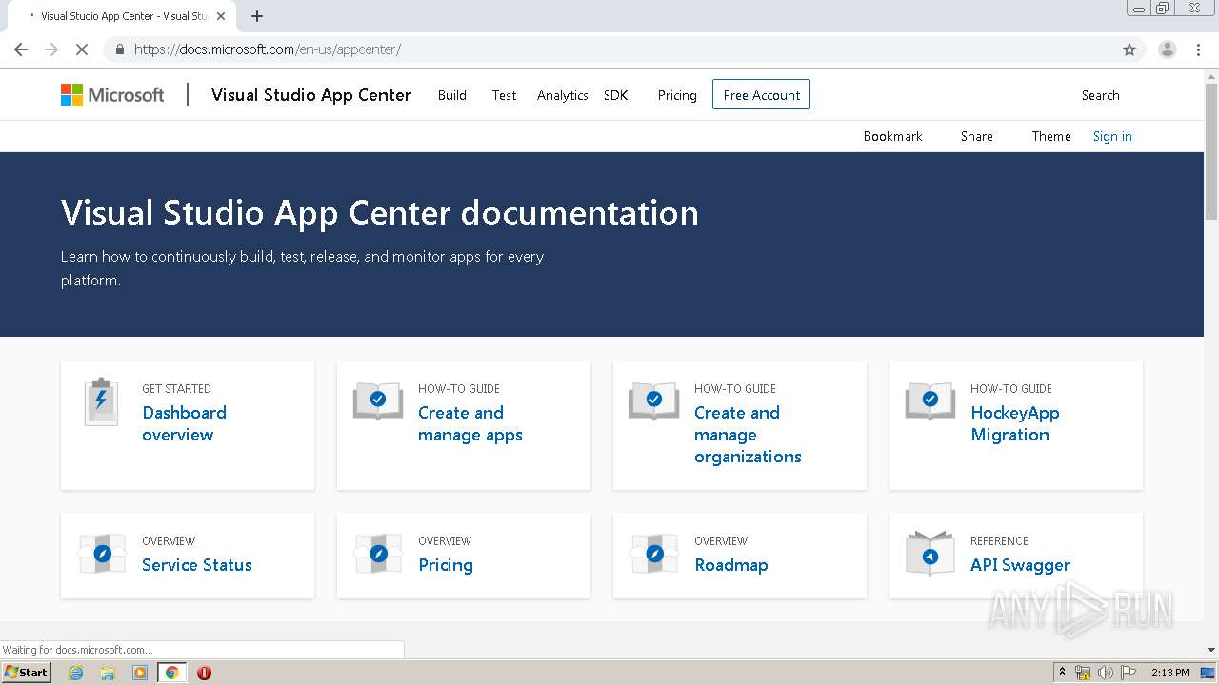
Task: Open the Dashboard overview link
Action: [184, 423]
